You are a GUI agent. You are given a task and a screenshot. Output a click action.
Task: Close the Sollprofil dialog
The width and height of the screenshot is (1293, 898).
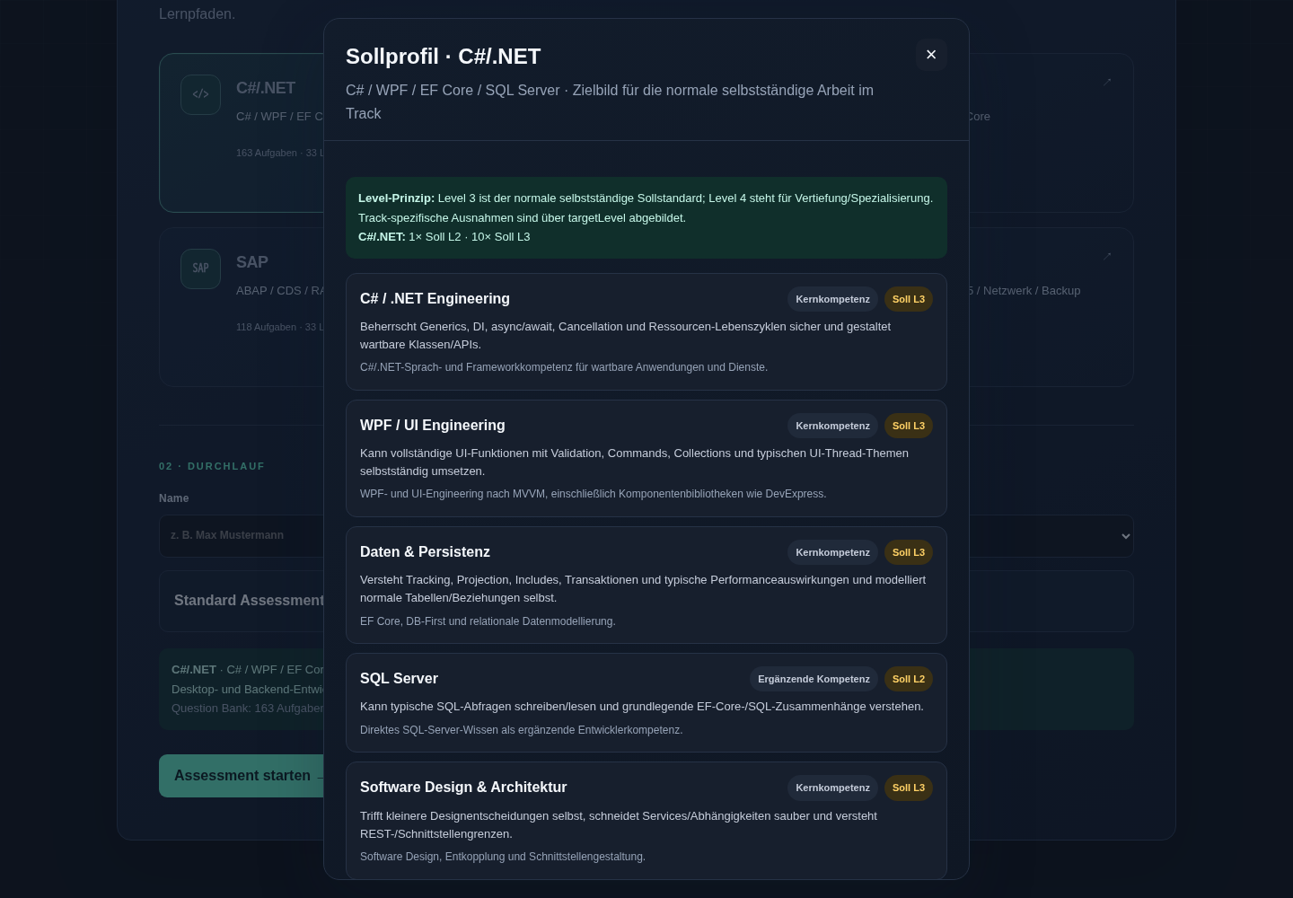click(931, 55)
